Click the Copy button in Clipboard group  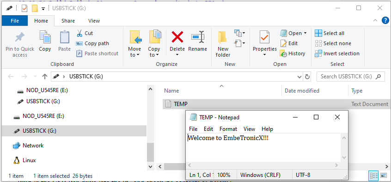click(x=45, y=41)
